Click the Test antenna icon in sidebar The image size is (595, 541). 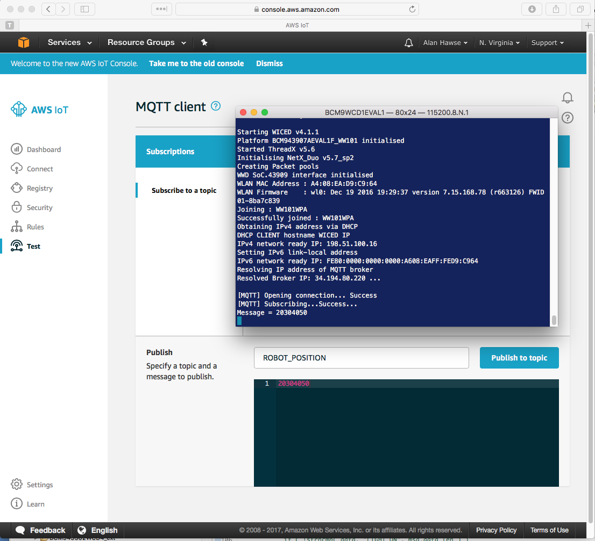[17, 246]
